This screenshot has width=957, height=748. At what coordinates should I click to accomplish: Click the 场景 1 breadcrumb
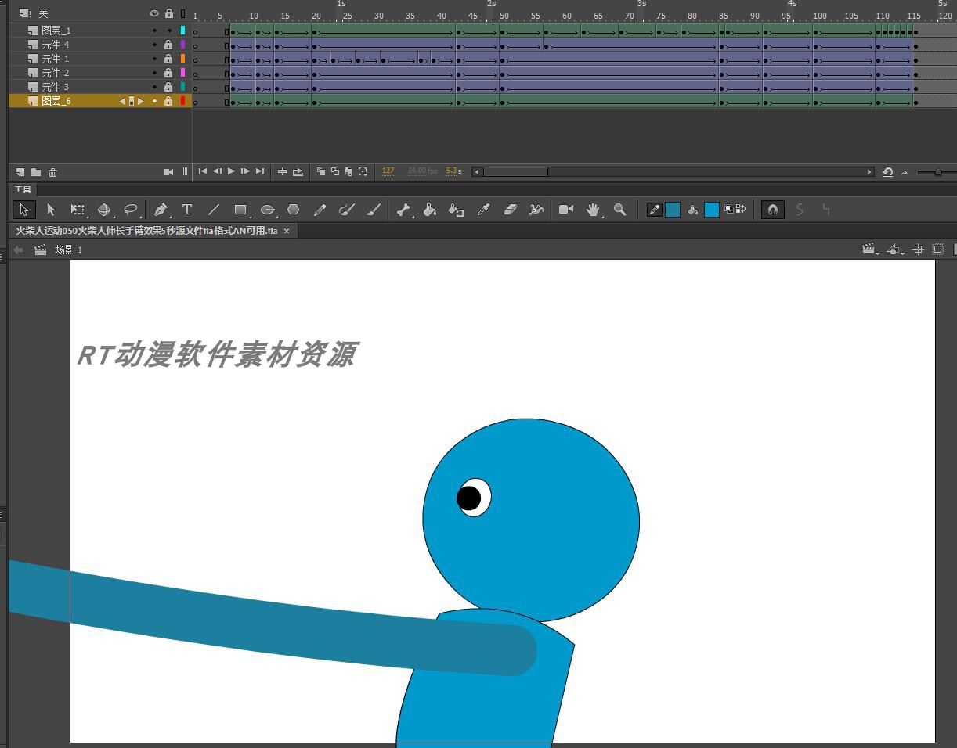68,250
